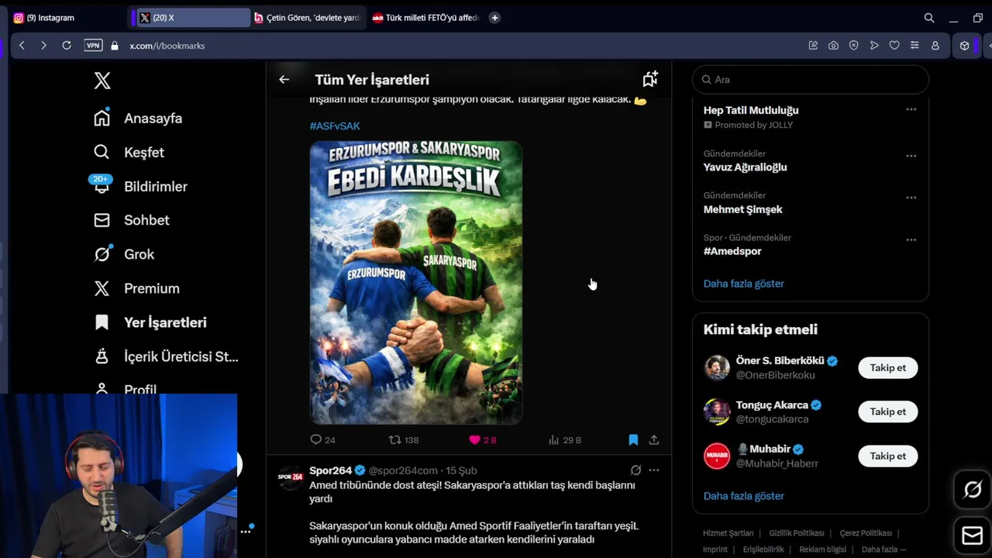Screen dimensions: 992x558
Task: Open a new browser tab
Action: 494,18
